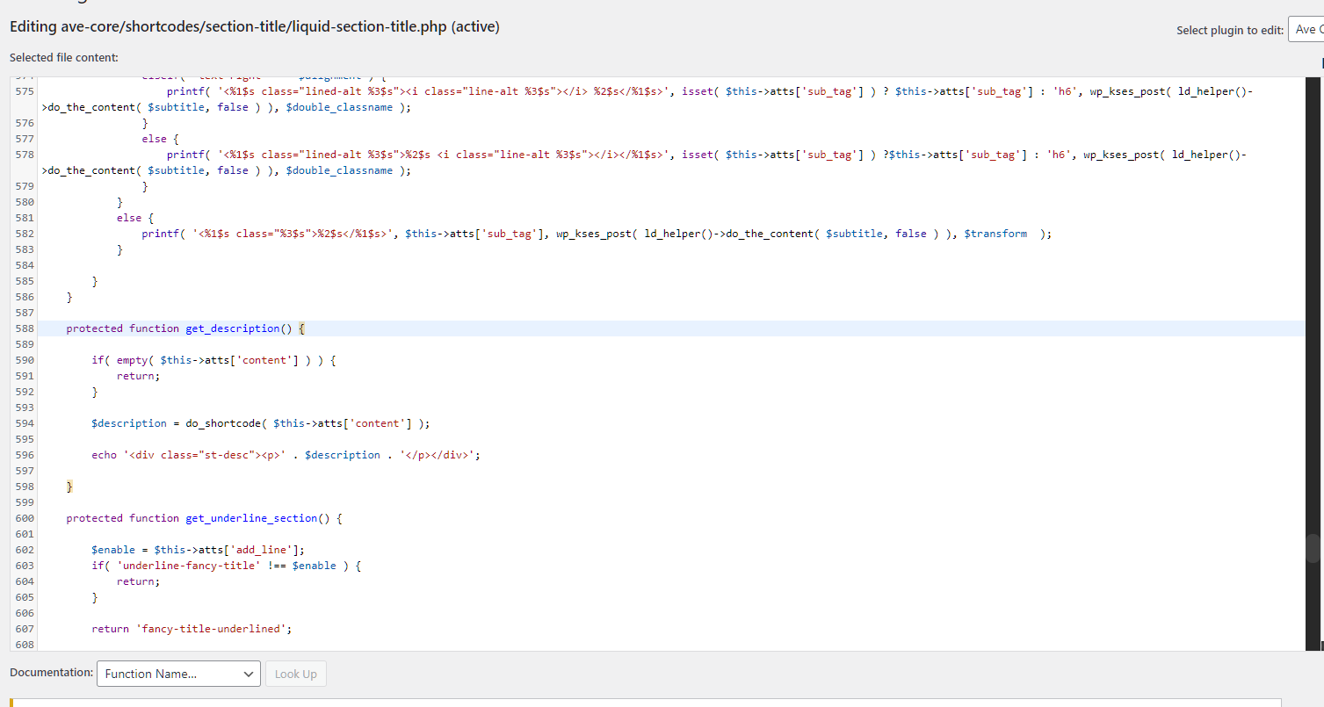Click the $transform variable on line 582
Image resolution: width=1324 pixels, height=707 pixels.
click(x=995, y=234)
